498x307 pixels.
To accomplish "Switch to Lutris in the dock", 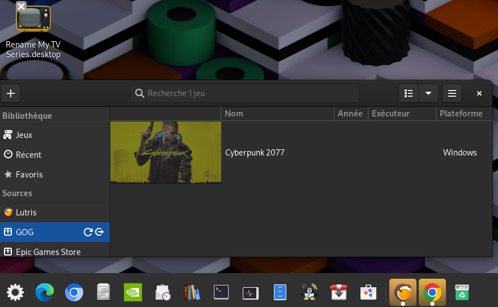I will [x=403, y=292].
